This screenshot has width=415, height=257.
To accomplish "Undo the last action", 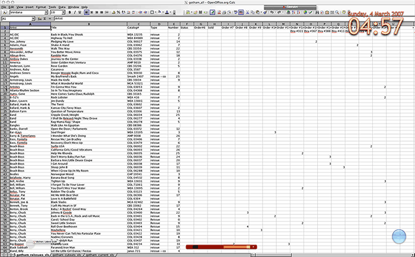I will pyautogui.click(x=272, y=12).
